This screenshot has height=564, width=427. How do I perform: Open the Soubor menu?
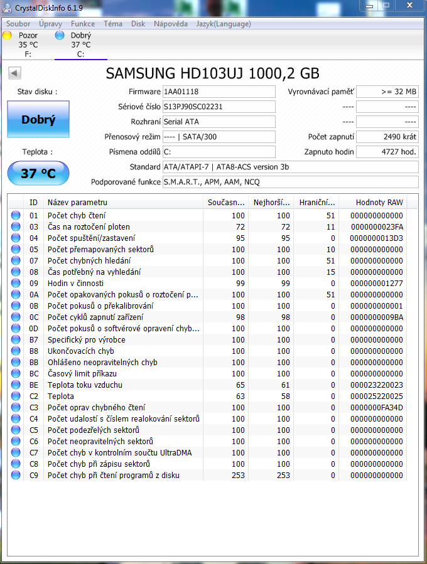point(18,24)
